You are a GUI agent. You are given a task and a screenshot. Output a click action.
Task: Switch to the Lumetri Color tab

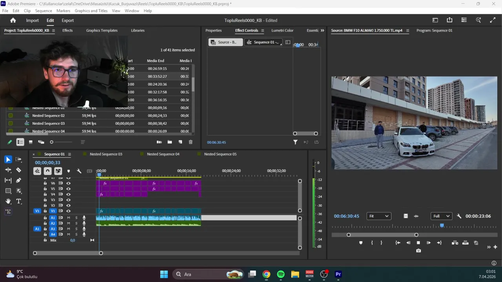[282, 31]
